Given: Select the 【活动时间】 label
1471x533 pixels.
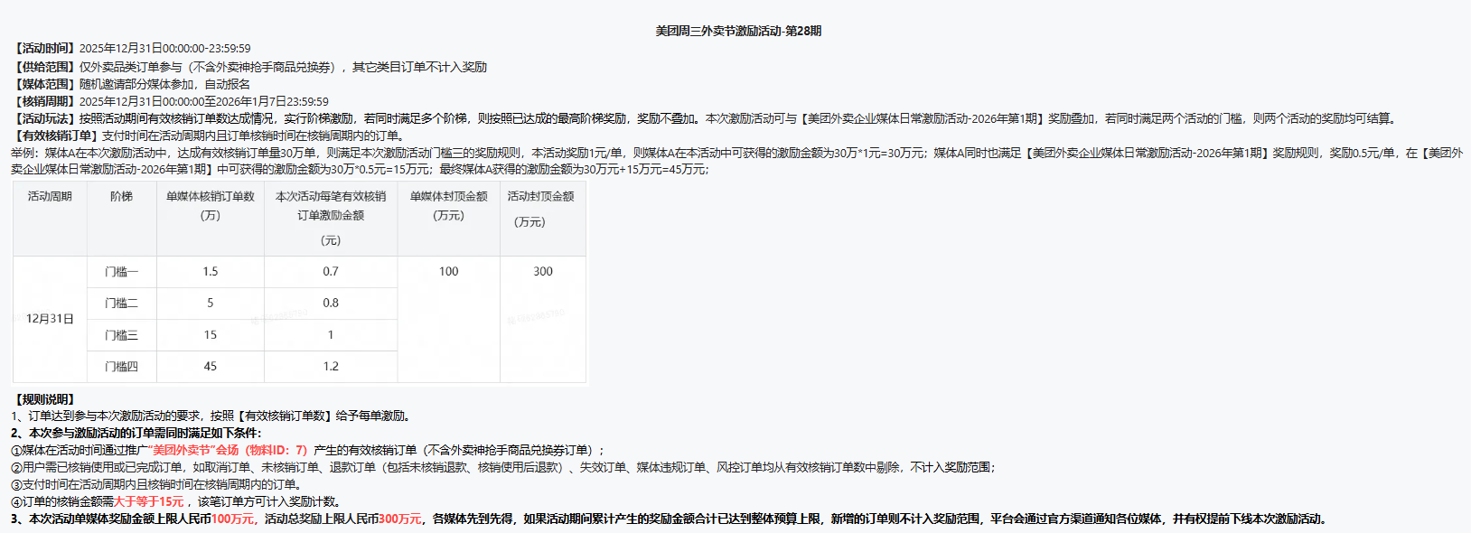Looking at the screenshot, I should pos(44,49).
